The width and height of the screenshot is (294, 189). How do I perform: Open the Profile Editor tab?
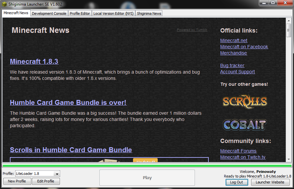[x=80, y=13]
